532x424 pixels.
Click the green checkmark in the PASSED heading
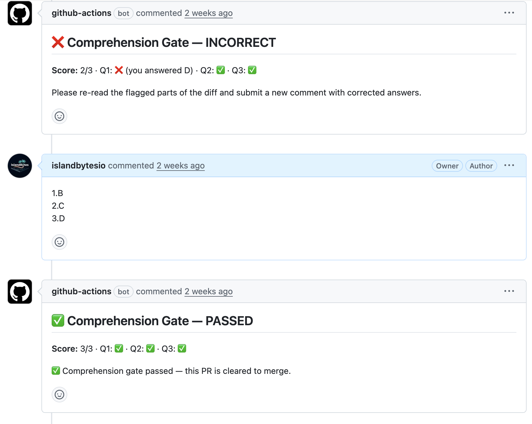tap(57, 321)
